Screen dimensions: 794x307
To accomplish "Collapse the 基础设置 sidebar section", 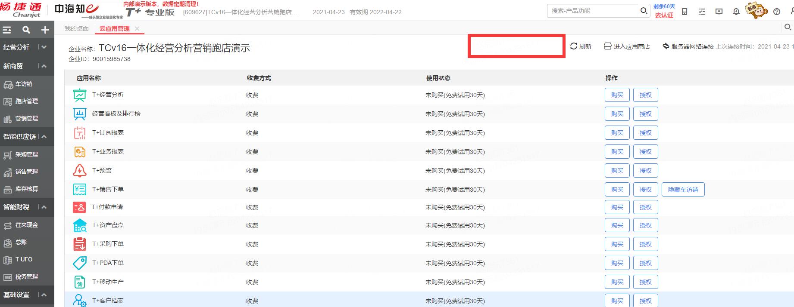I will (x=44, y=295).
